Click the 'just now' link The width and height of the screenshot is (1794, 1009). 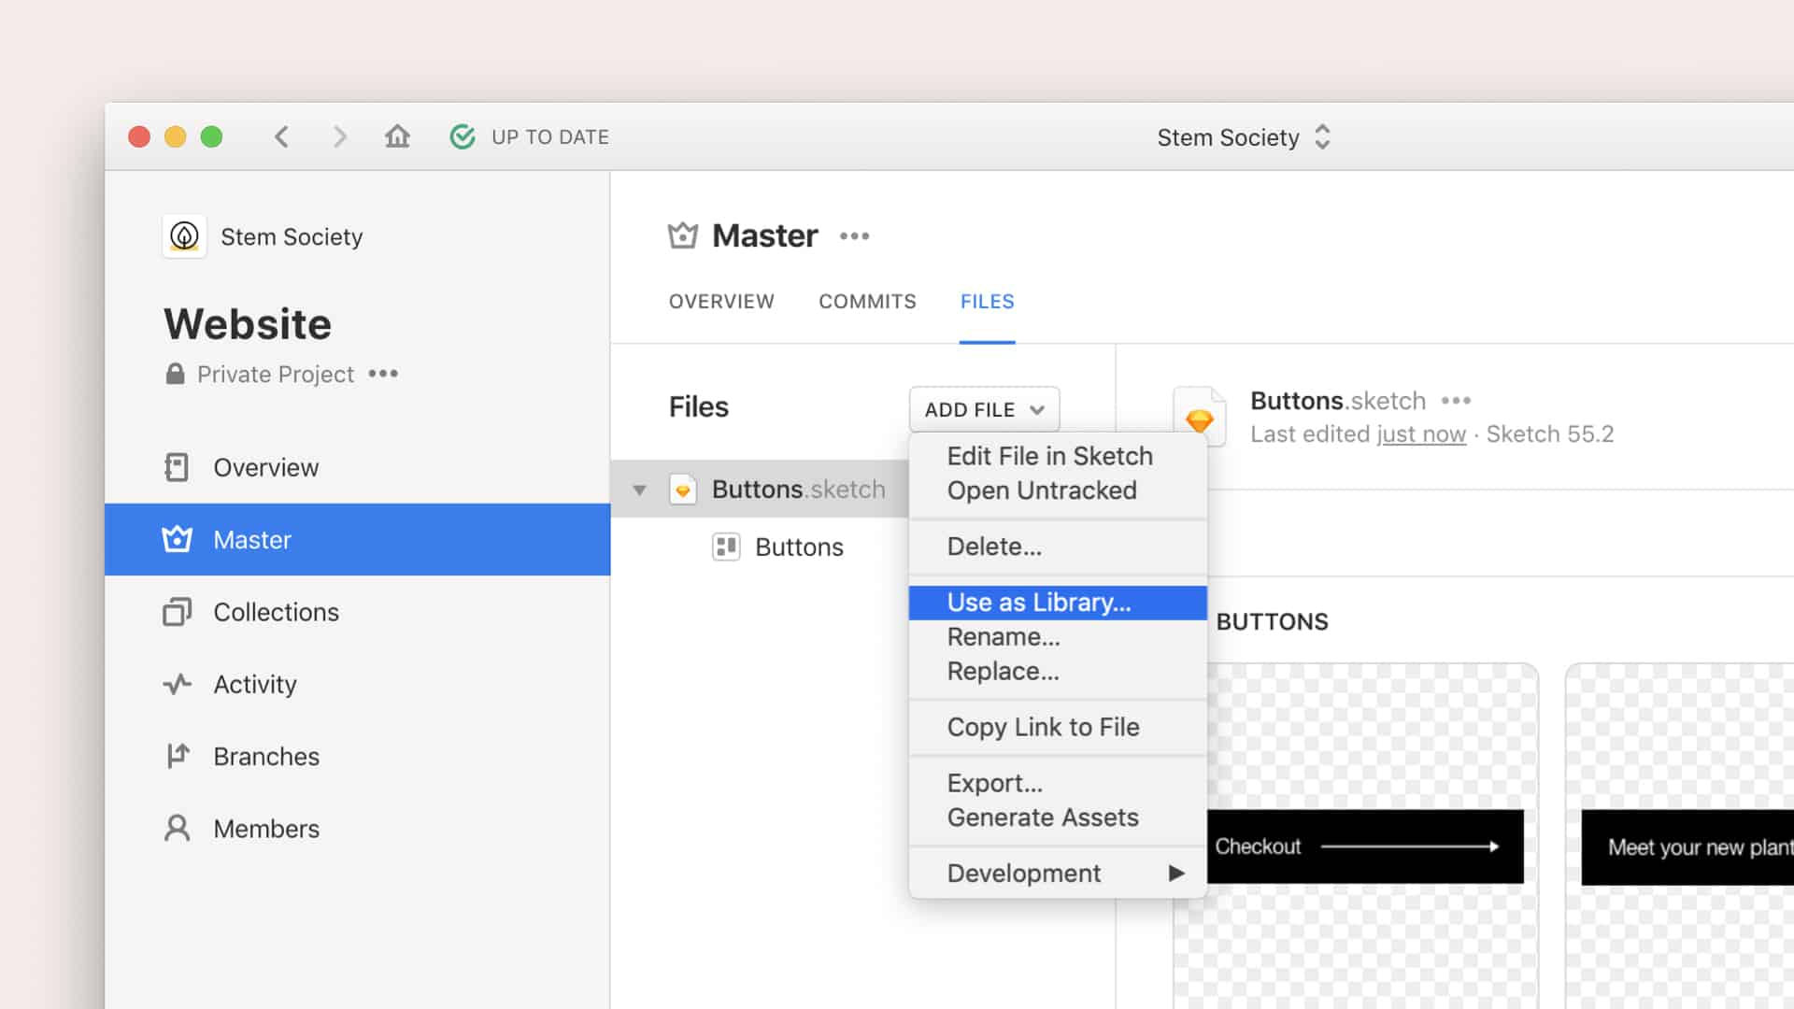[x=1421, y=434]
